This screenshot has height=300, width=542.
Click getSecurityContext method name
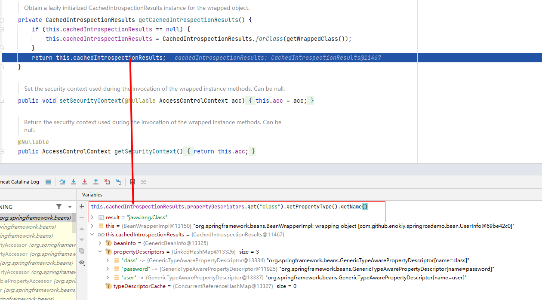pyautogui.click(x=145, y=151)
